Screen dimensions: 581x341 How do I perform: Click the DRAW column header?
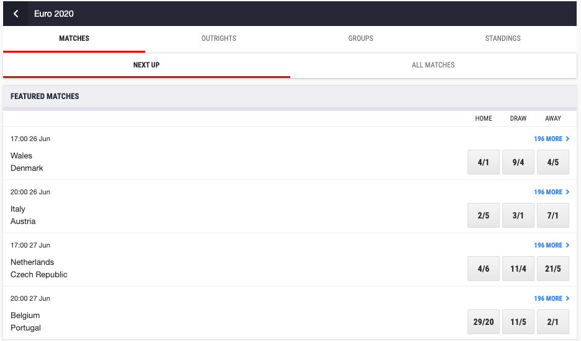tap(518, 118)
